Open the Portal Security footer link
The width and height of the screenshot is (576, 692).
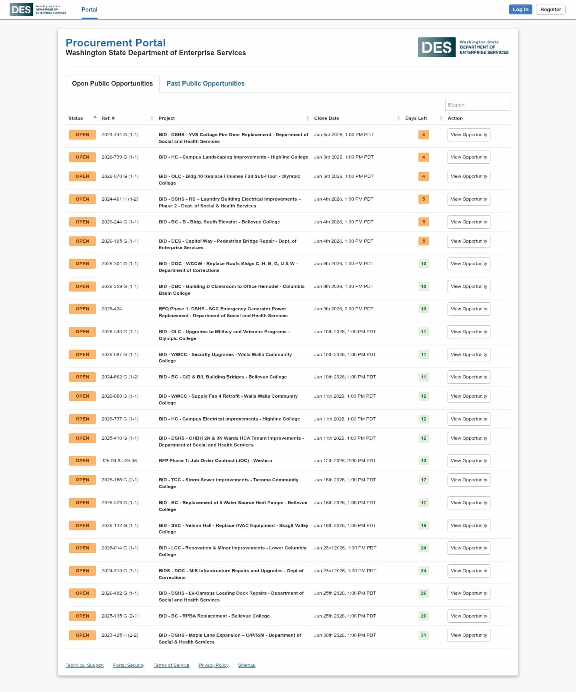(x=128, y=665)
